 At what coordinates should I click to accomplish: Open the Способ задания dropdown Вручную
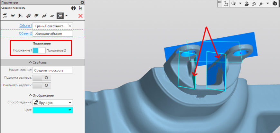(x=53, y=103)
